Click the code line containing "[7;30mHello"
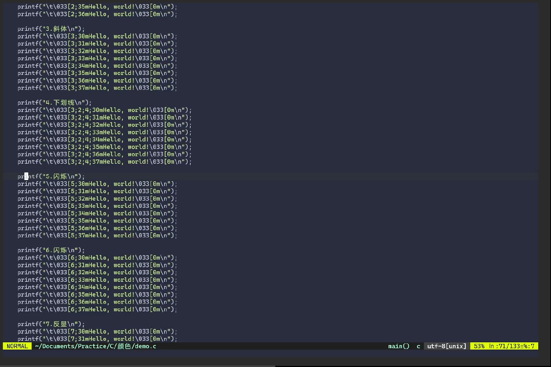This screenshot has height=367, width=551. tap(97, 331)
